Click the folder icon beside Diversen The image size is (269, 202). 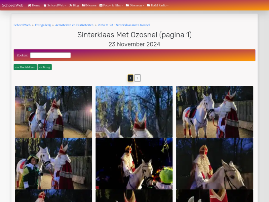point(127,5)
